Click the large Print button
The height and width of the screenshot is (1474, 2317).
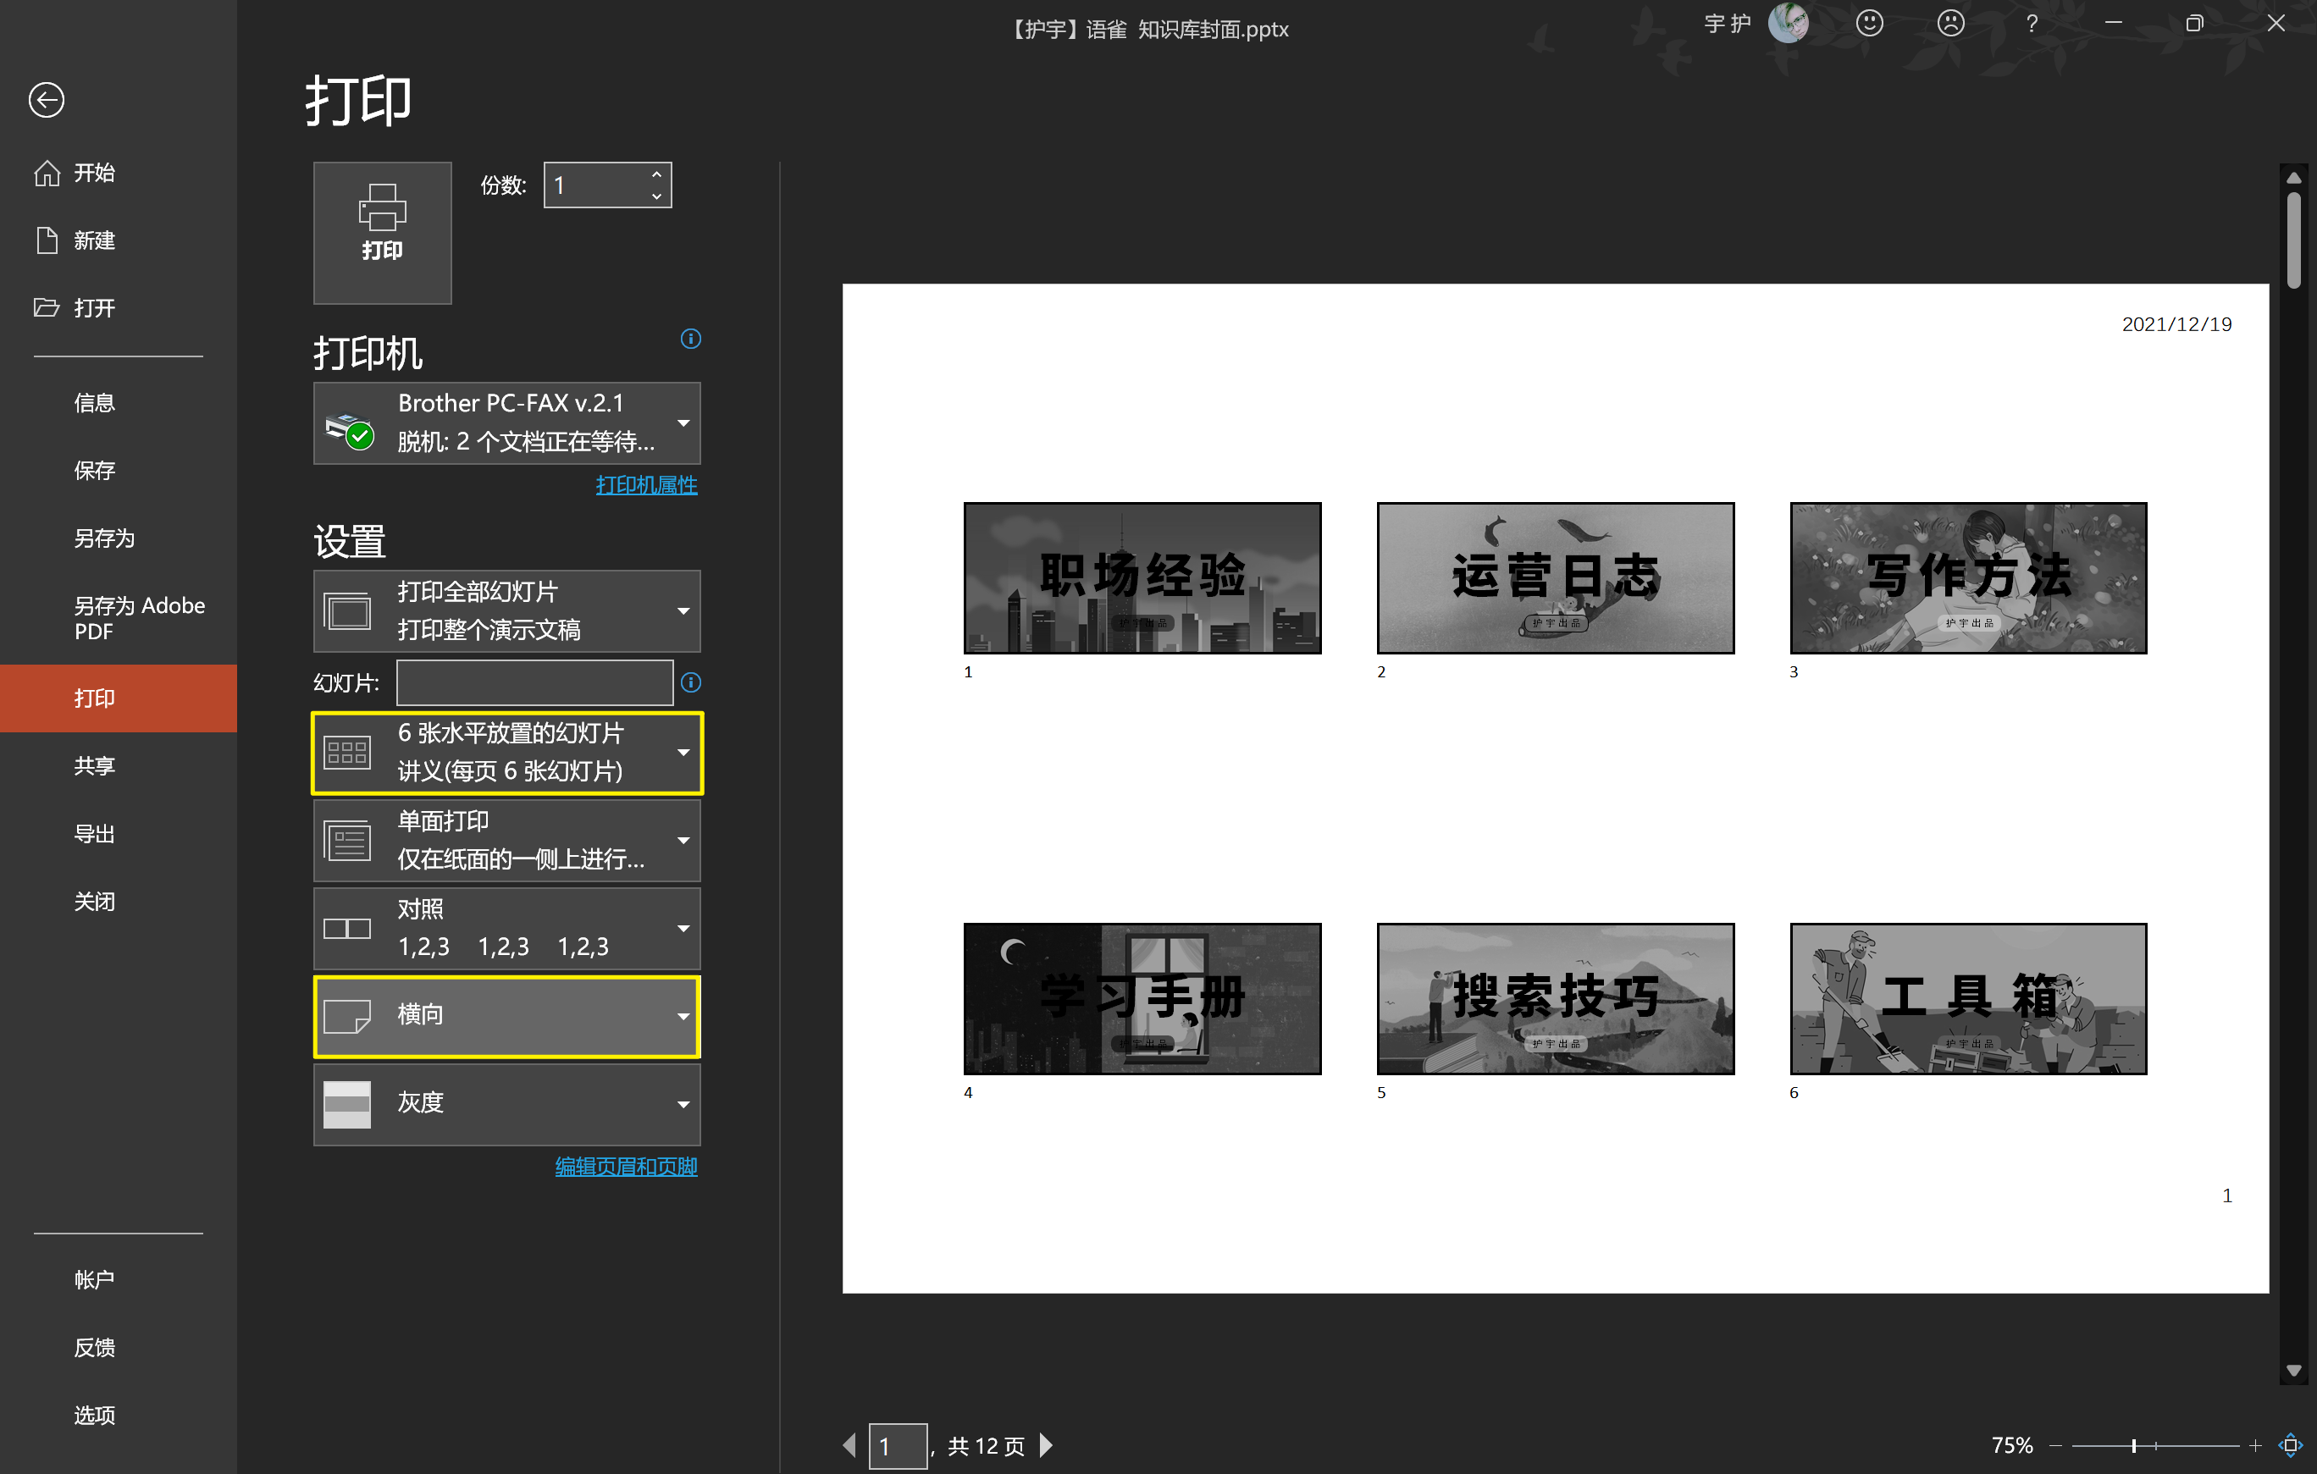click(382, 232)
